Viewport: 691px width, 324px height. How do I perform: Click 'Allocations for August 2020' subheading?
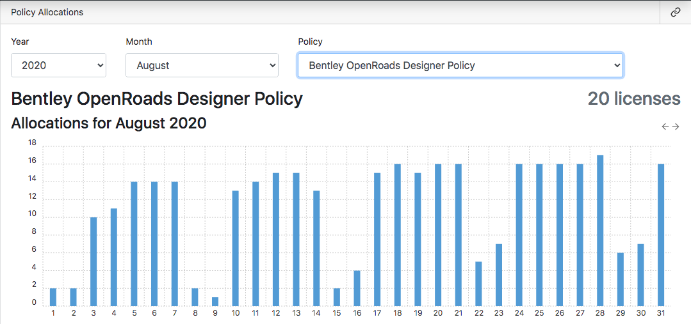108,123
